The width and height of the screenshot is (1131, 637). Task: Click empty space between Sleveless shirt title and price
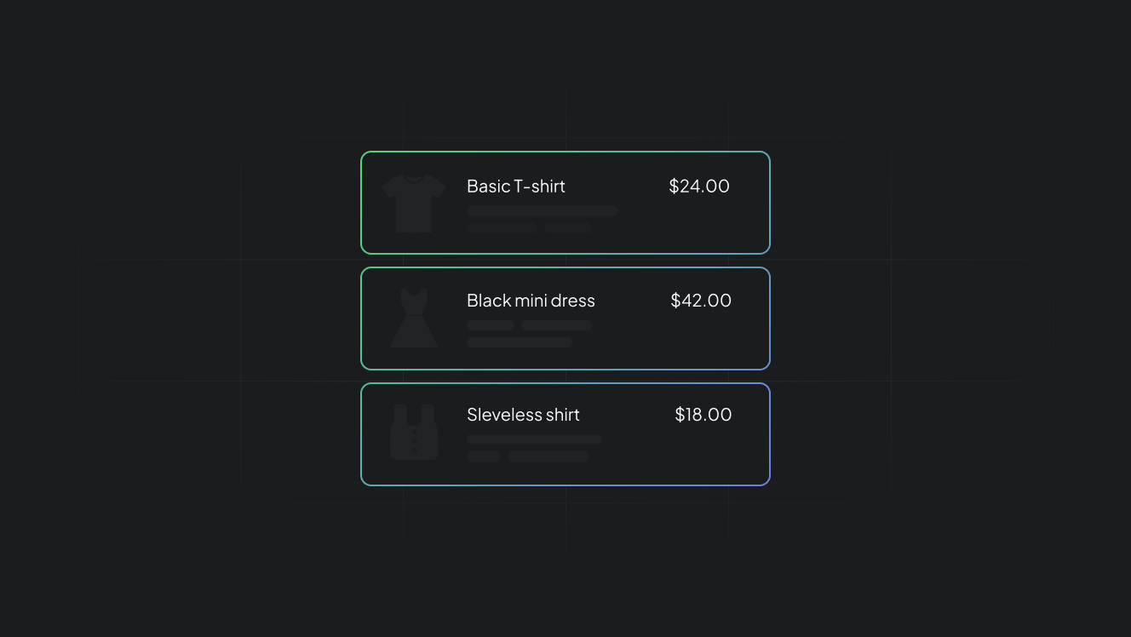[628, 415]
